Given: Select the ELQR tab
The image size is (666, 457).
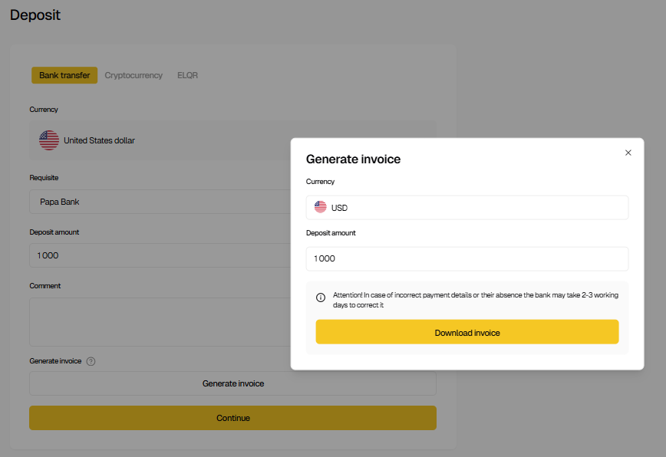Looking at the screenshot, I should pos(187,75).
